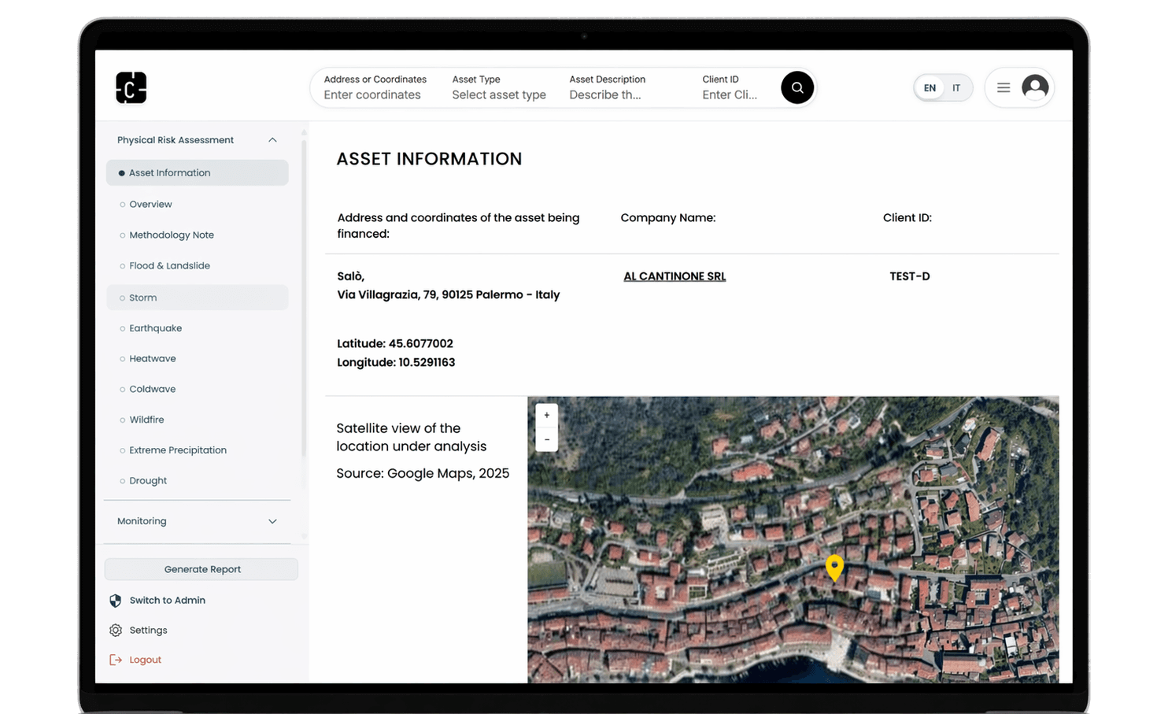1168x714 pixels.
Task: Collapse the Physical Risk Assessment section
Action: 272,140
